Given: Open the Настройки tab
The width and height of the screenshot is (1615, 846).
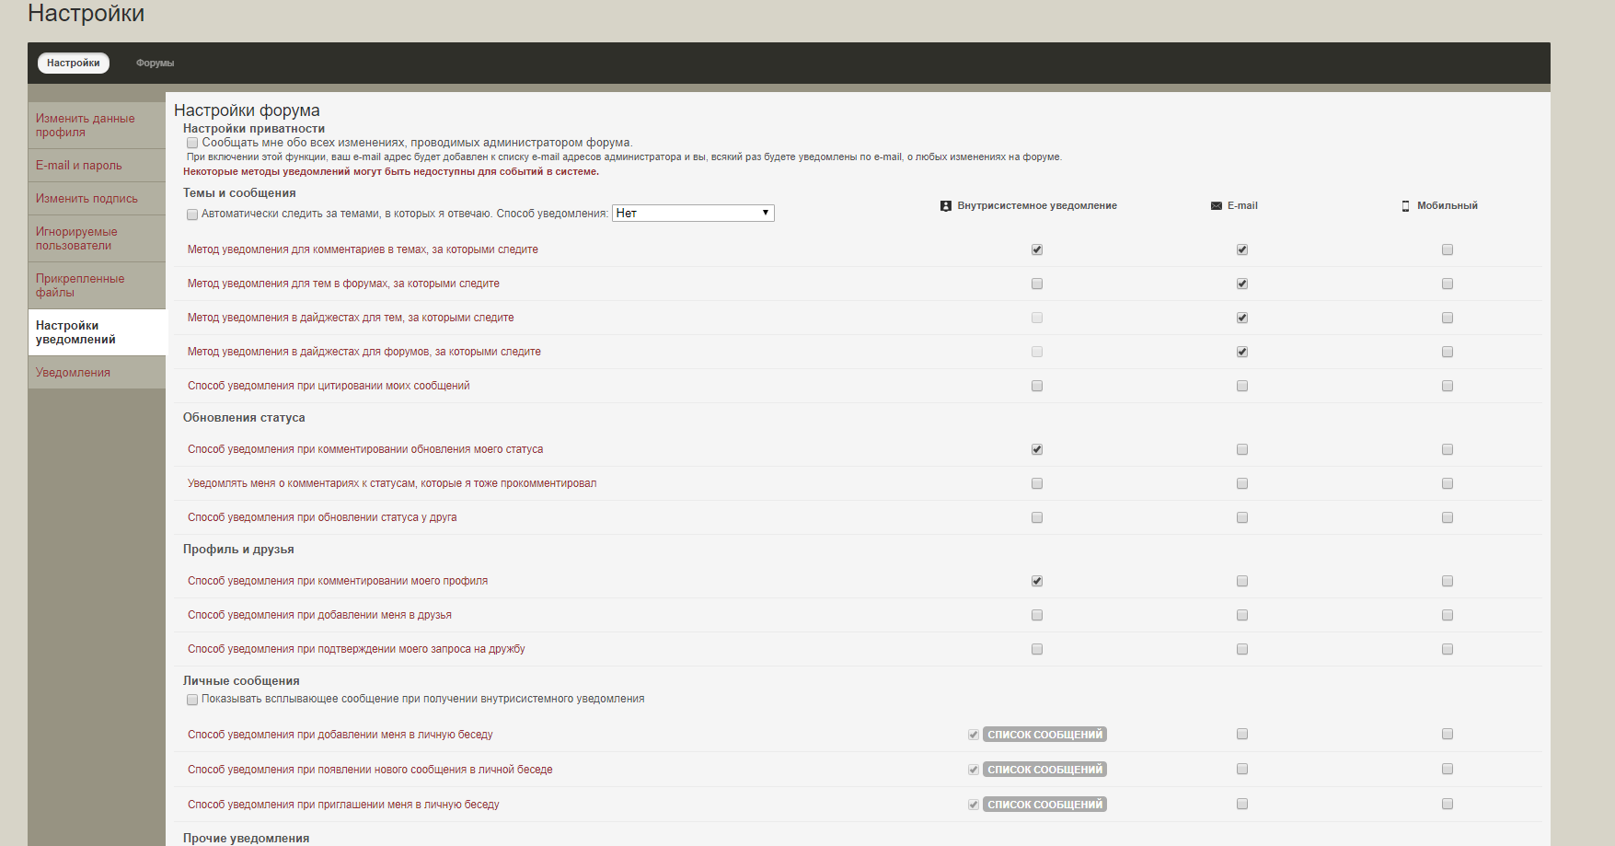Looking at the screenshot, I should (74, 63).
